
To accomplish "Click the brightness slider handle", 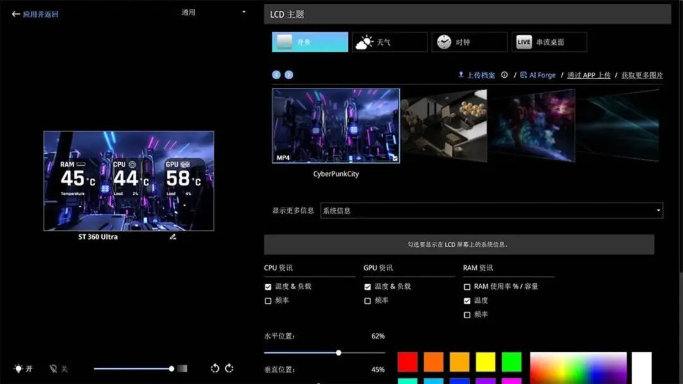I will (171, 369).
